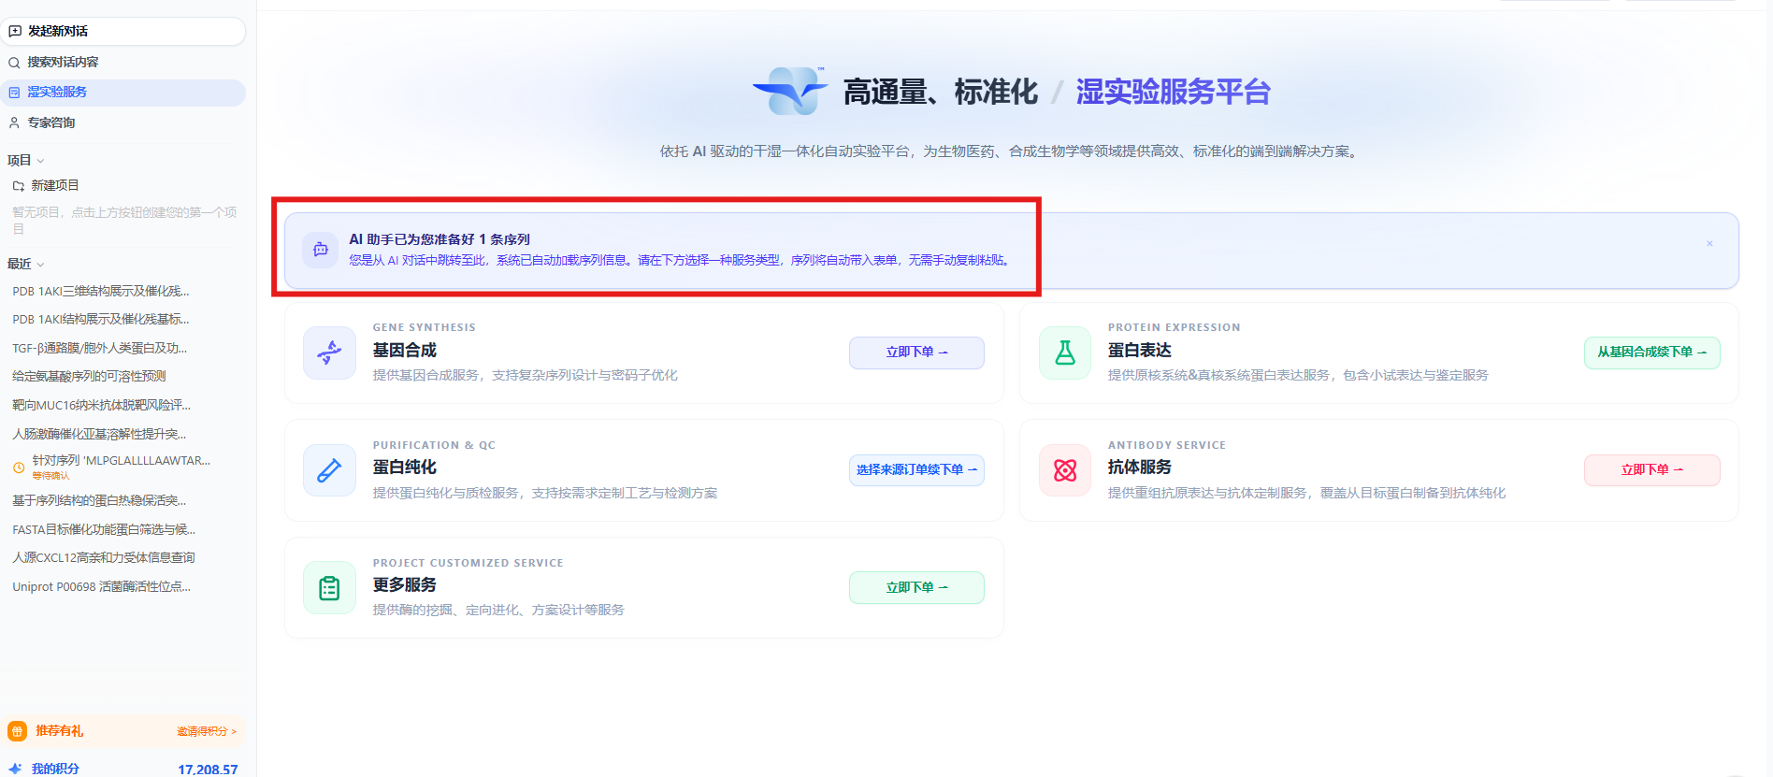Click the 新建项目 folder icon
Screen dimensions: 1773x777
click(19, 186)
